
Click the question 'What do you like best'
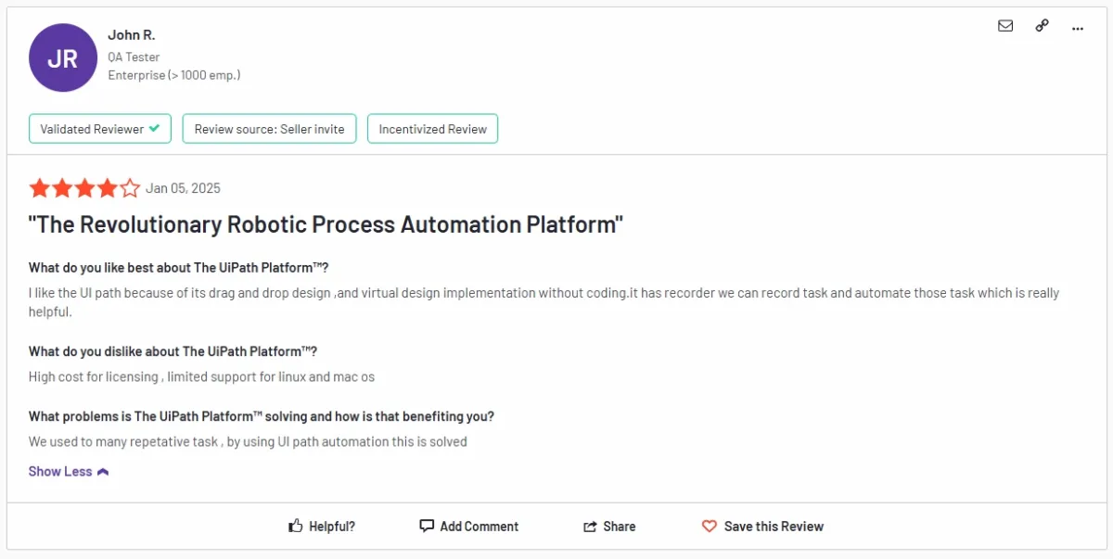pos(179,268)
